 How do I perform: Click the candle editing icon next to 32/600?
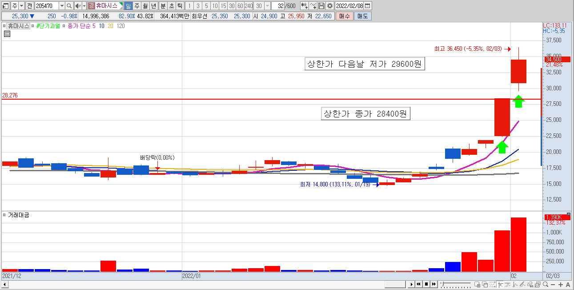304,5
